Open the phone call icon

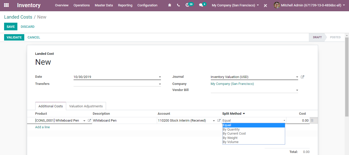178,5
